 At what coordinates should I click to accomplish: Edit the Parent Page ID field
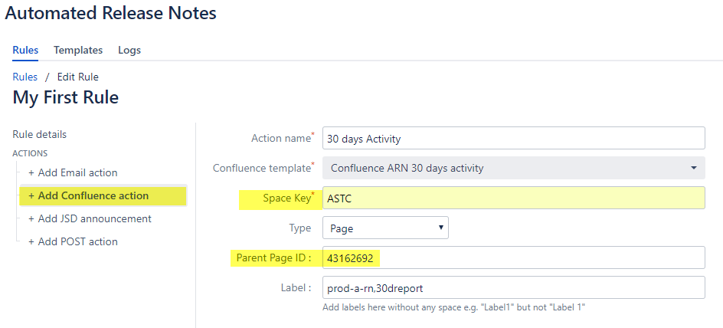[513, 257]
